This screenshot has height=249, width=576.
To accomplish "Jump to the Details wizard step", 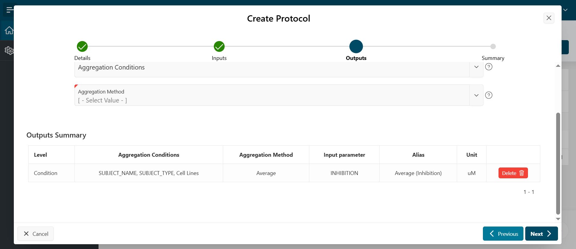I will pos(82,46).
